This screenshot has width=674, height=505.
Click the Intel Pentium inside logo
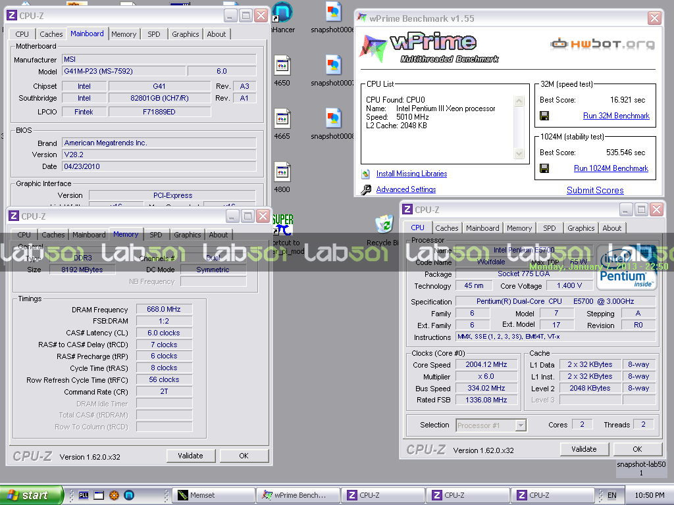point(627,266)
